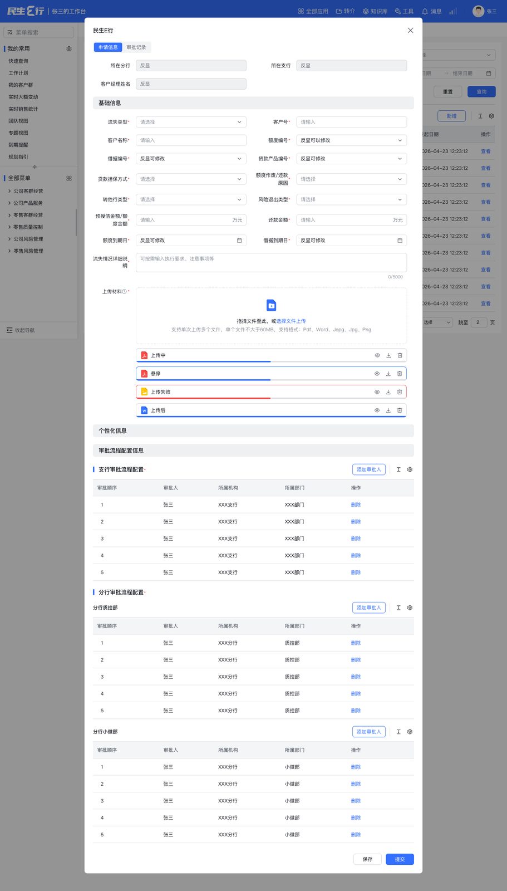Click the 提交 button
507x891 pixels.
tap(400, 859)
